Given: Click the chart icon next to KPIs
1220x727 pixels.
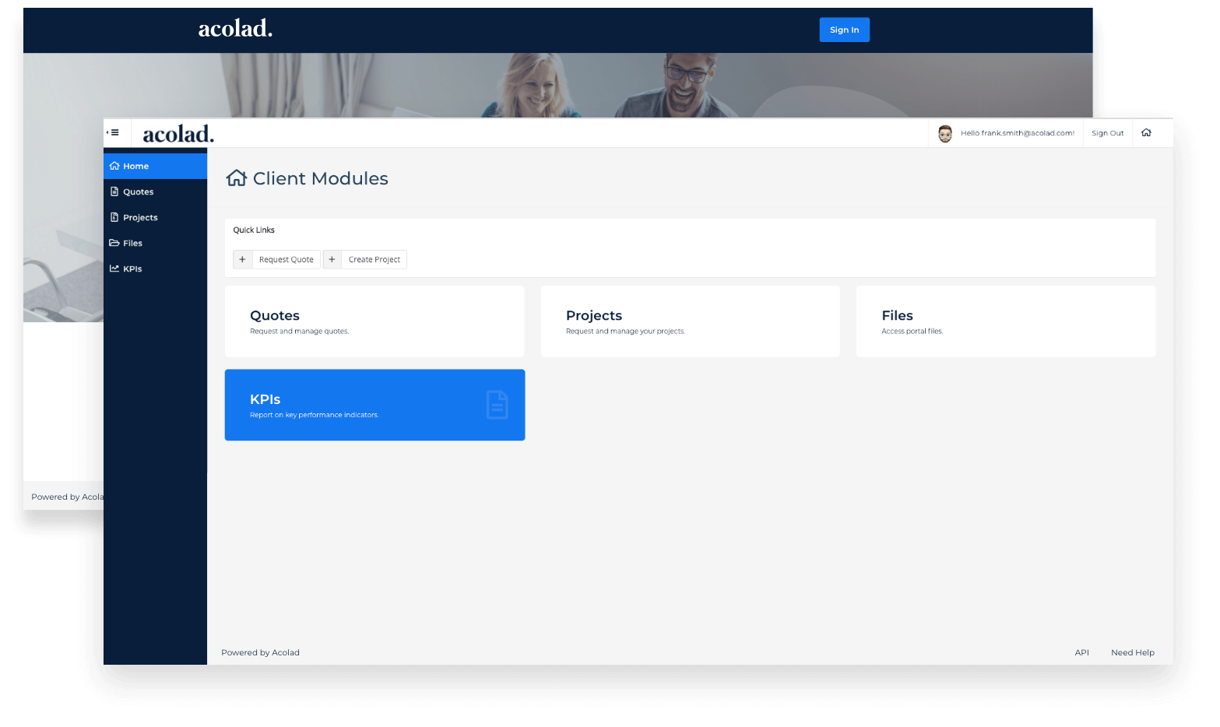Looking at the screenshot, I should pos(114,269).
